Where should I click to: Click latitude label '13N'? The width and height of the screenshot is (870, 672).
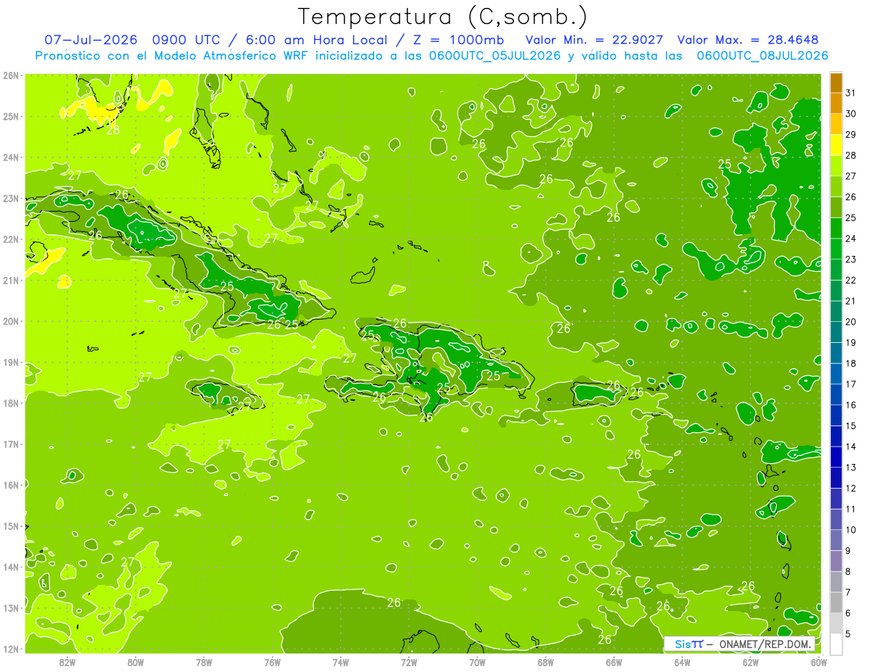coord(11,607)
